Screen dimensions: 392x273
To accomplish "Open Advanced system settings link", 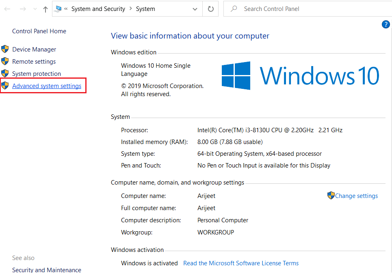I will [47, 86].
